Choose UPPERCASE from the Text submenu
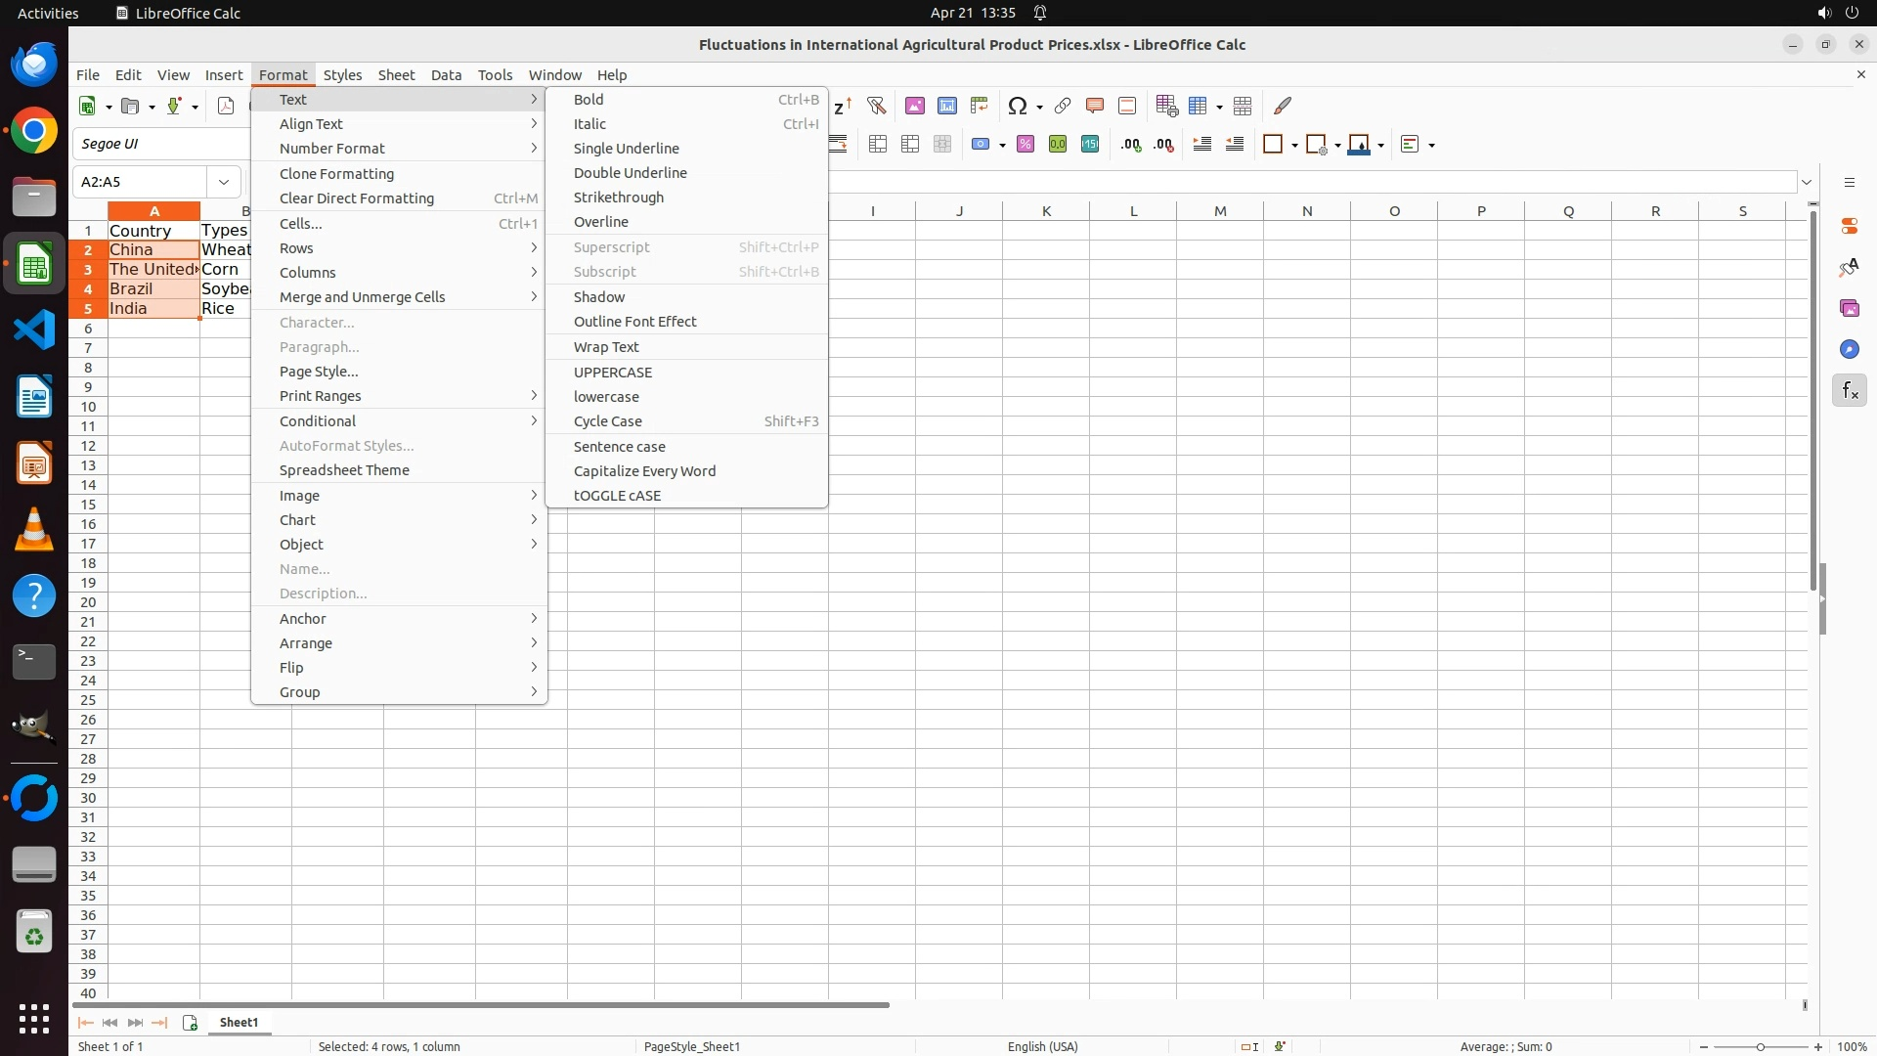Viewport: 1877px width, 1056px height. tap(612, 373)
